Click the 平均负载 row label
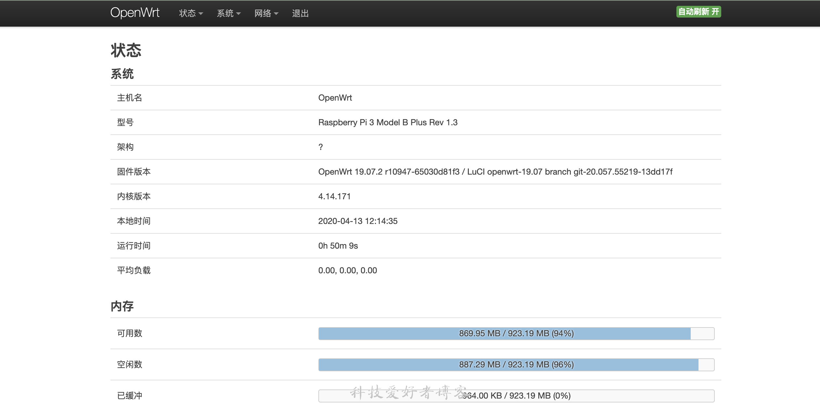Image resolution: width=820 pixels, height=407 pixels. (x=134, y=270)
